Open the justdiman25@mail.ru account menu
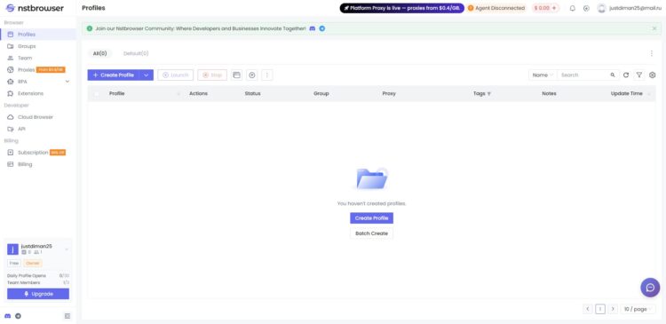This screenshot has width=666, height=324. click(630, 8)
